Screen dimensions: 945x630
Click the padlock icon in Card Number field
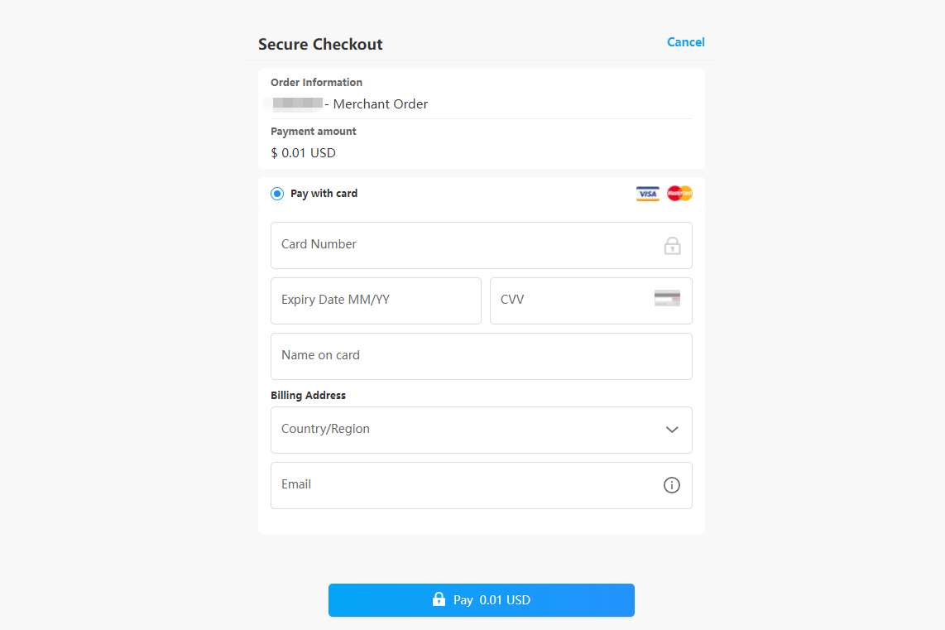[x=672, y=246]
